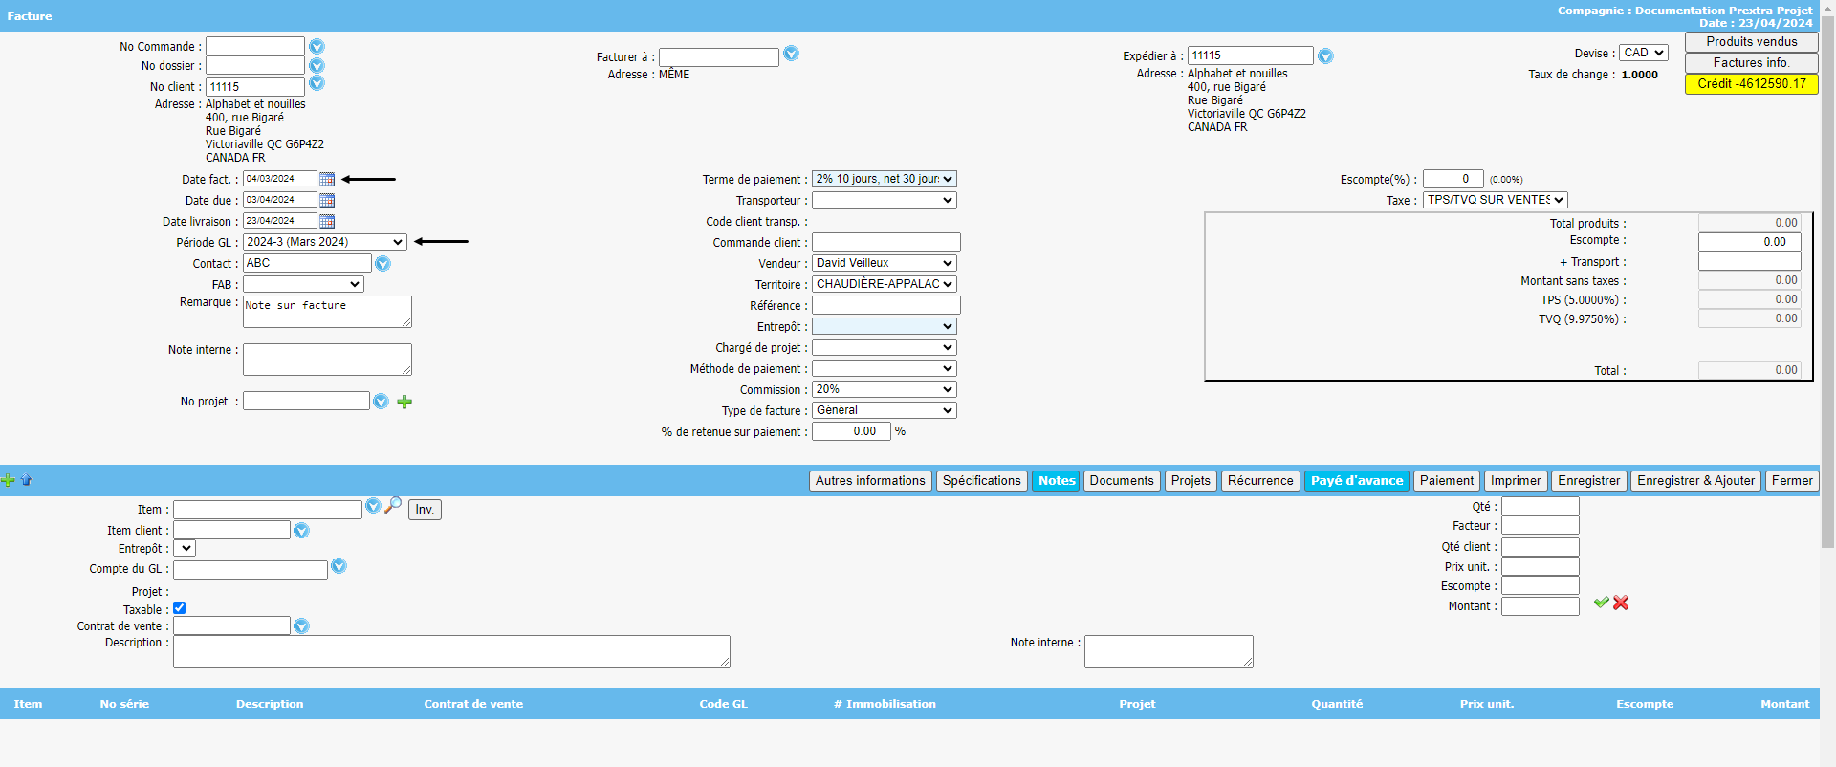Expand the Période GL dropdown
1836x767 pixels.
click(325, 242)
